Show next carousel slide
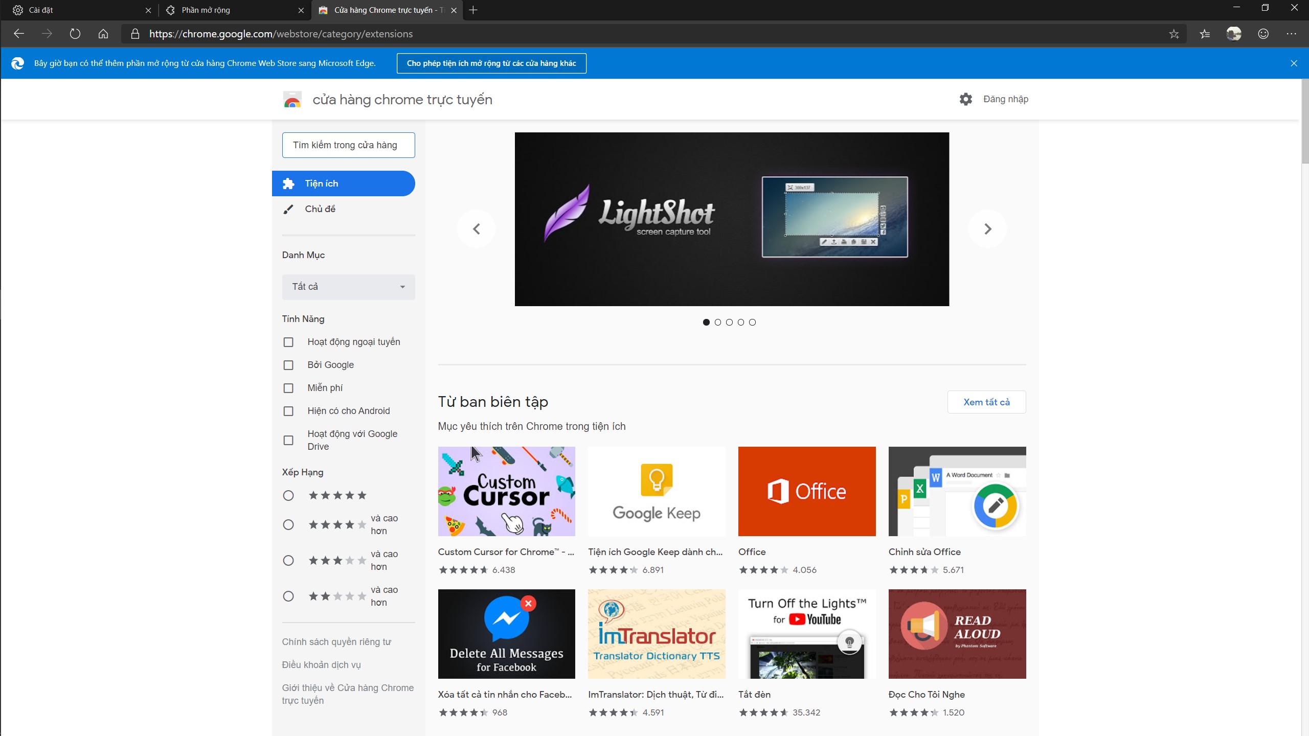This screenshot has height=736, width=1309. coord(988,229)
